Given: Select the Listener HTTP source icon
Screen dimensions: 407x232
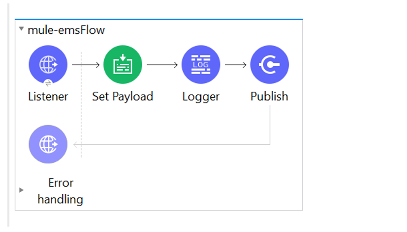Looking at the screenshot, I should click(48, 64).
